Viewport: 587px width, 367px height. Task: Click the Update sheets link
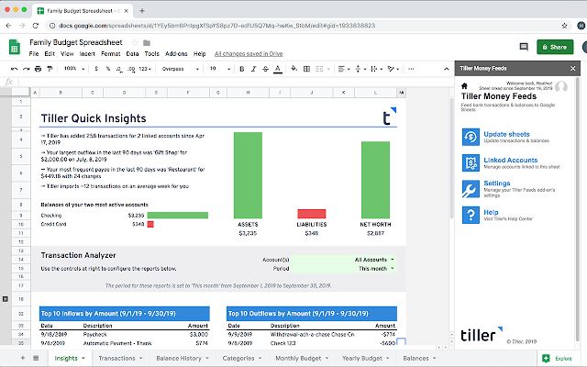(506, 134)
